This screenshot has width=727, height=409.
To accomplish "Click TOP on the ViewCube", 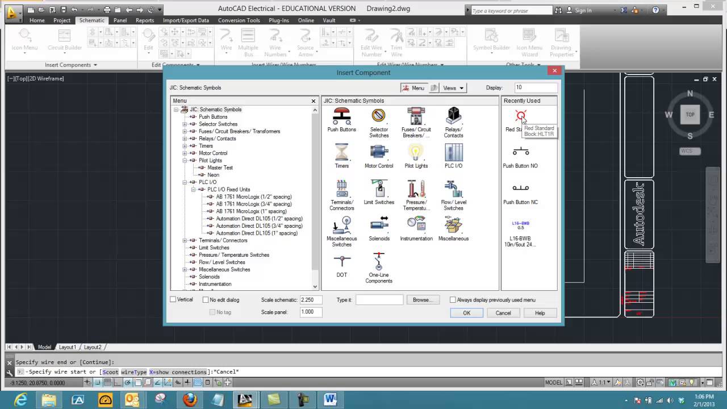I will [x=690, y=114].
